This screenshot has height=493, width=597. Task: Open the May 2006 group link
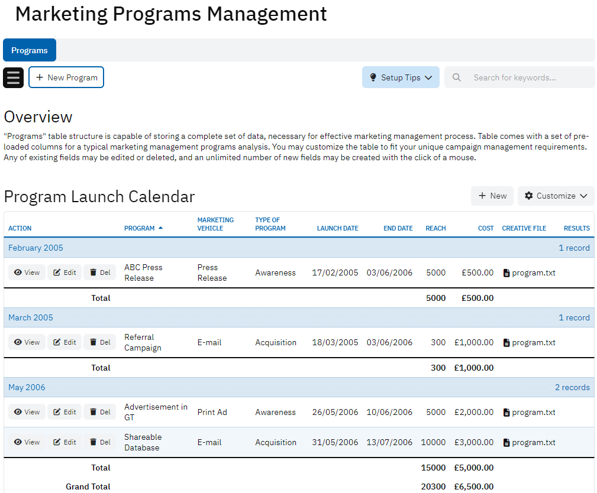point(27,387)
